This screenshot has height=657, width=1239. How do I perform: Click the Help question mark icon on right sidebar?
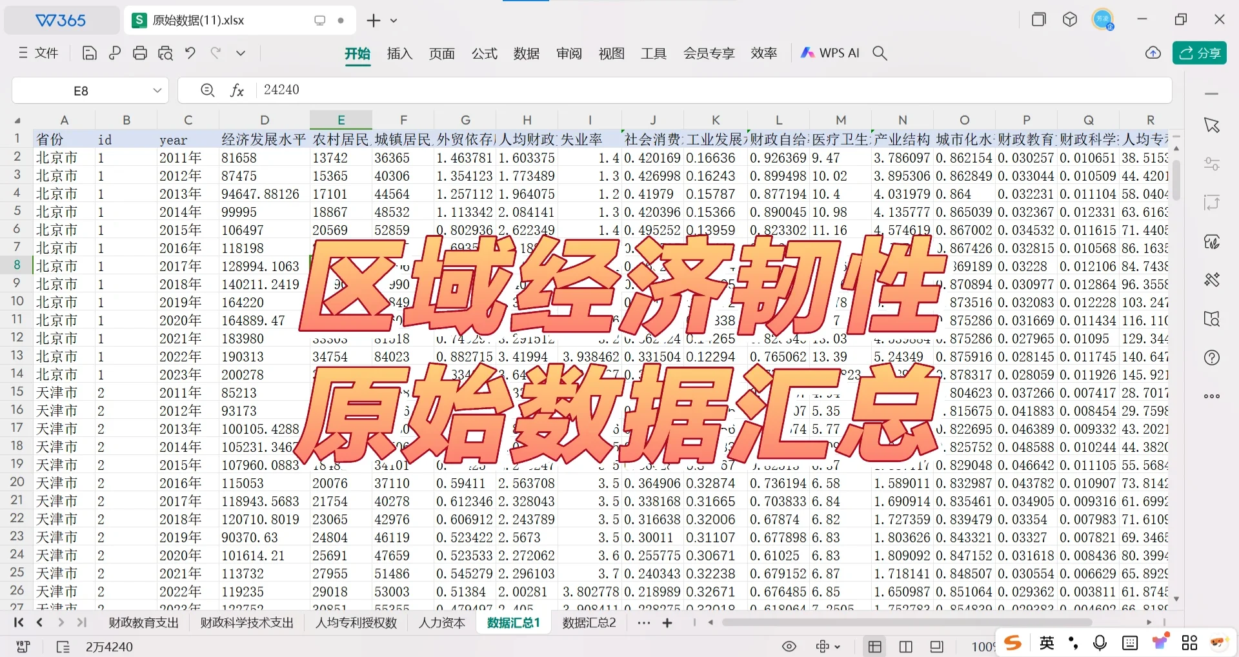1212,358
